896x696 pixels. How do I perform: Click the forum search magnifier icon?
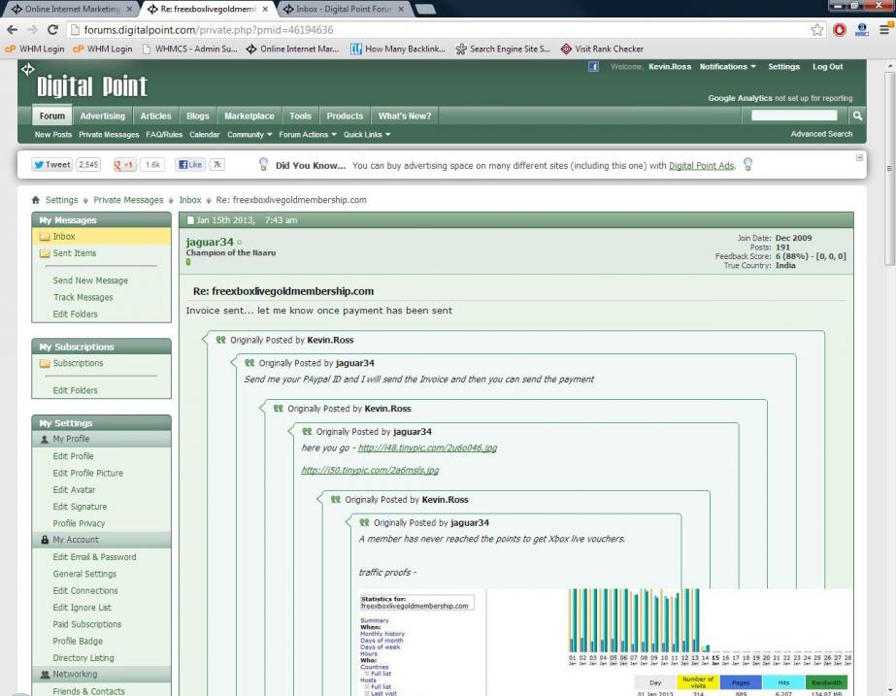[857, 116]
